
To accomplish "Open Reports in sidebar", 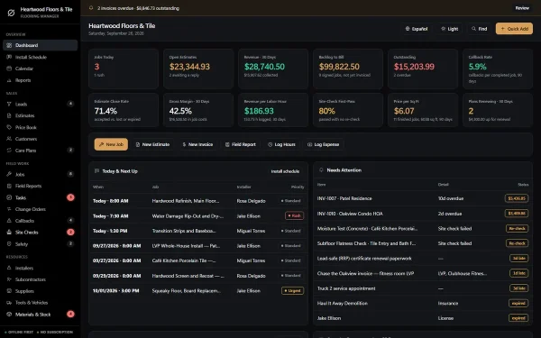I will pos(40,80).
